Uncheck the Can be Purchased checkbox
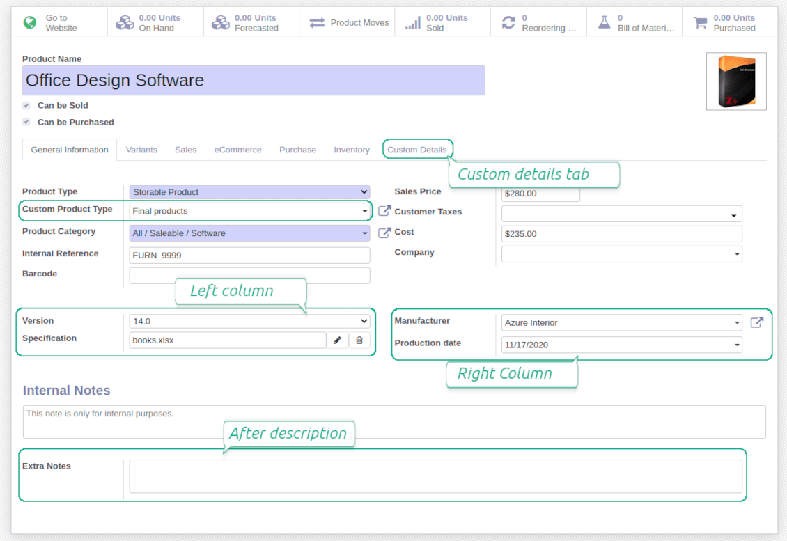This screenshot has width=787, height=541. 26,122
